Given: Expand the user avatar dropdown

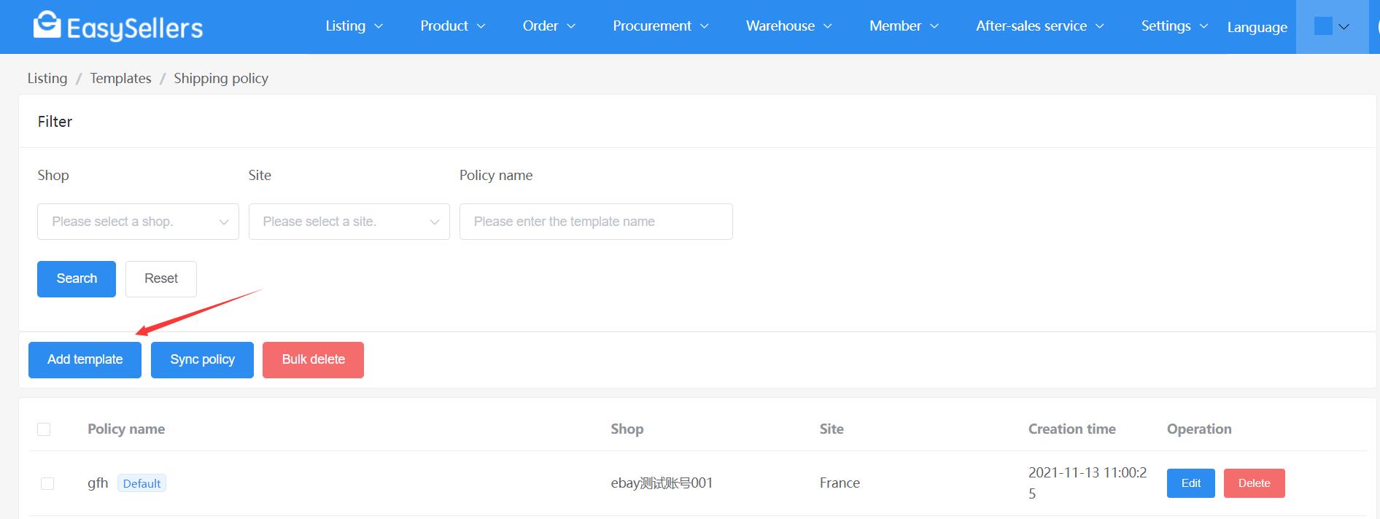Looking at the screenshot, I should coord(1332,26).
